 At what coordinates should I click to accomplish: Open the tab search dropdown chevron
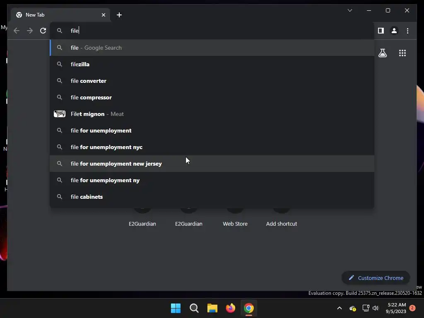pos(350,10)
